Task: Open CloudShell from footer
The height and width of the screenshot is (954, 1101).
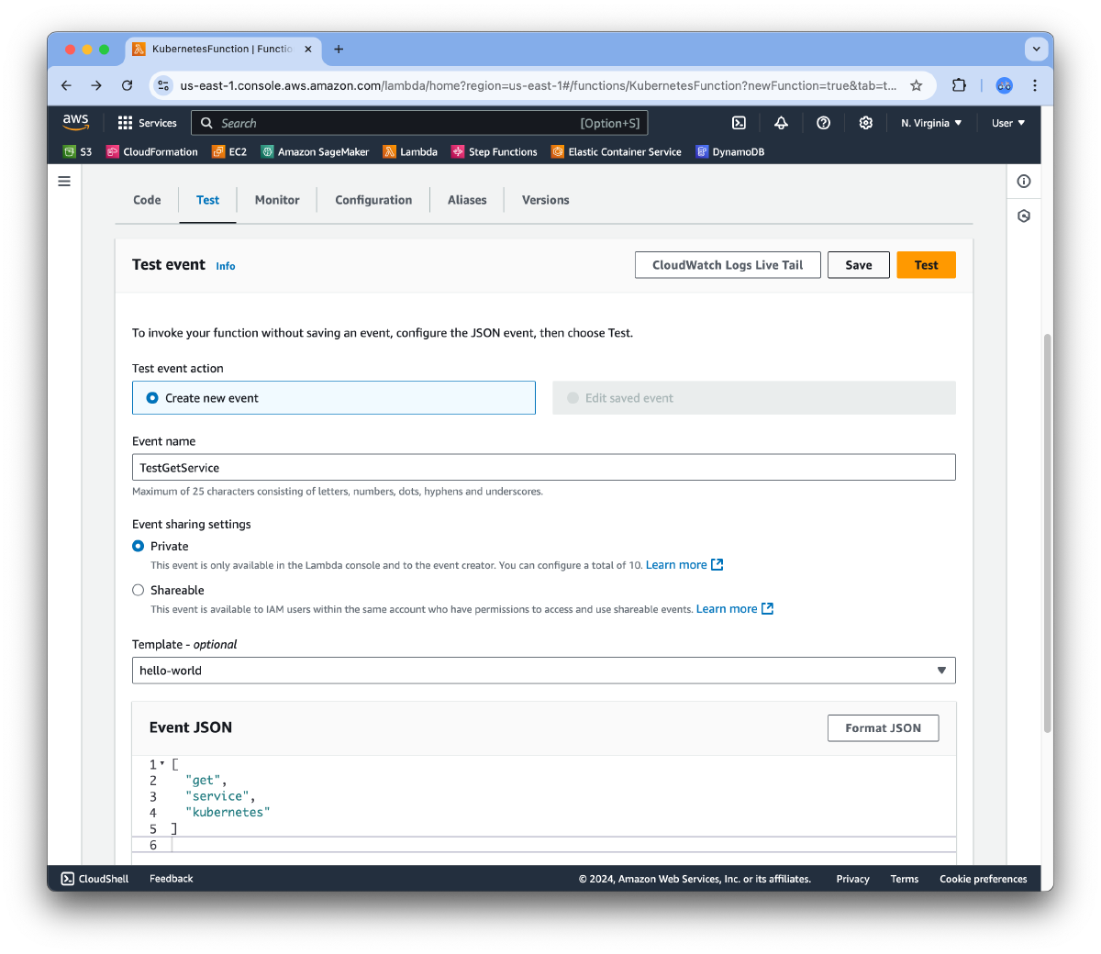Action: coord(95,879)
